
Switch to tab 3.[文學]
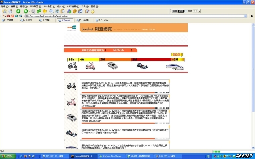pyautogui.click(x=46, y=20)
